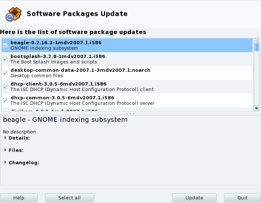Expand the Changelog section
This screenshot has height=203, width=261.
click(x=5, y=162)
